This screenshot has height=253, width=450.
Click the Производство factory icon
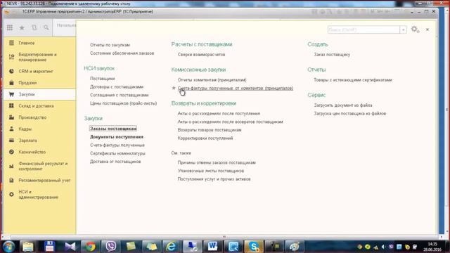(11, 117)
